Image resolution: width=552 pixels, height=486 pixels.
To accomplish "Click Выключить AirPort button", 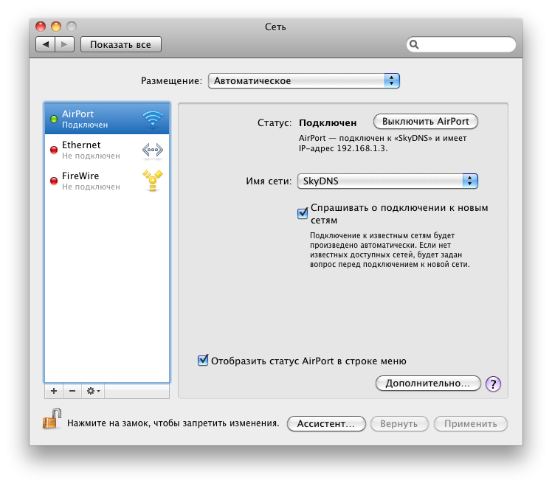I will (x=425, y=122).
